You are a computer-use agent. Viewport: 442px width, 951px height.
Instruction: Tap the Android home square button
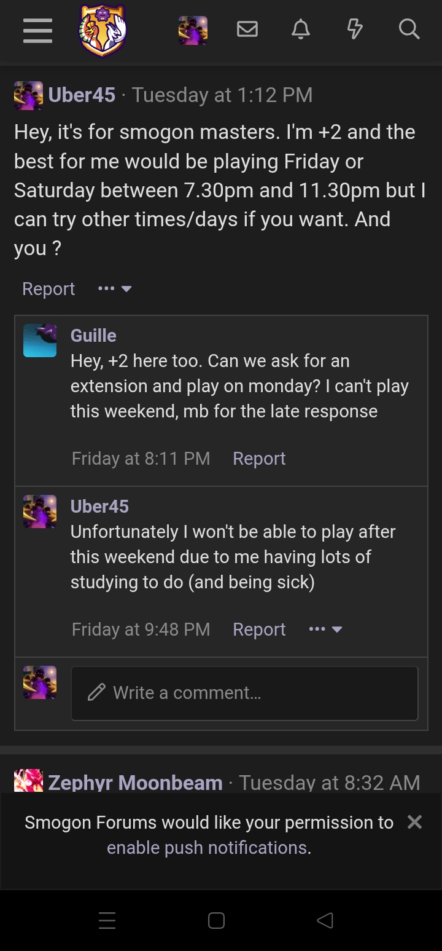(216, 920)
